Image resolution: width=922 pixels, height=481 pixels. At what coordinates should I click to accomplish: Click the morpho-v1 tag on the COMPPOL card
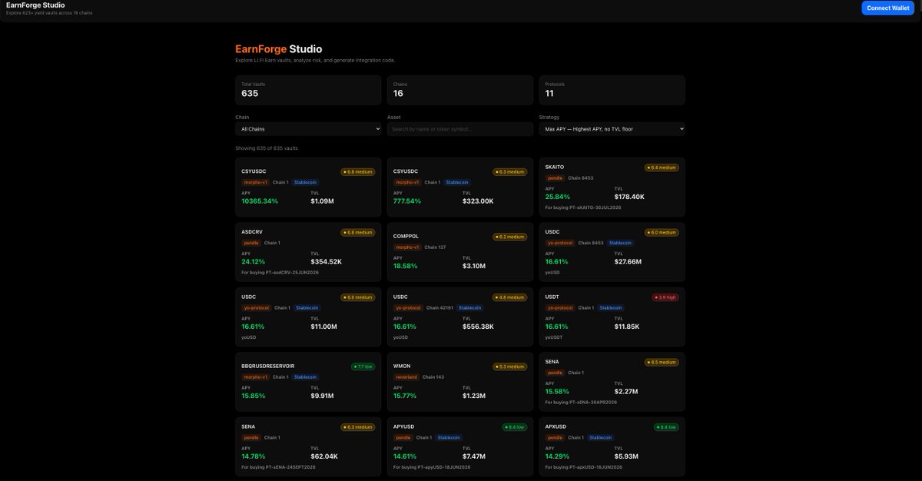tap(407, 247)
